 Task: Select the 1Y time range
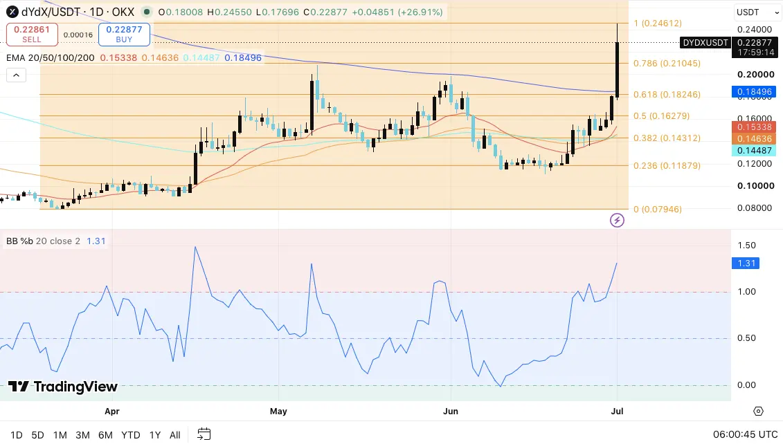click(155, 435)
